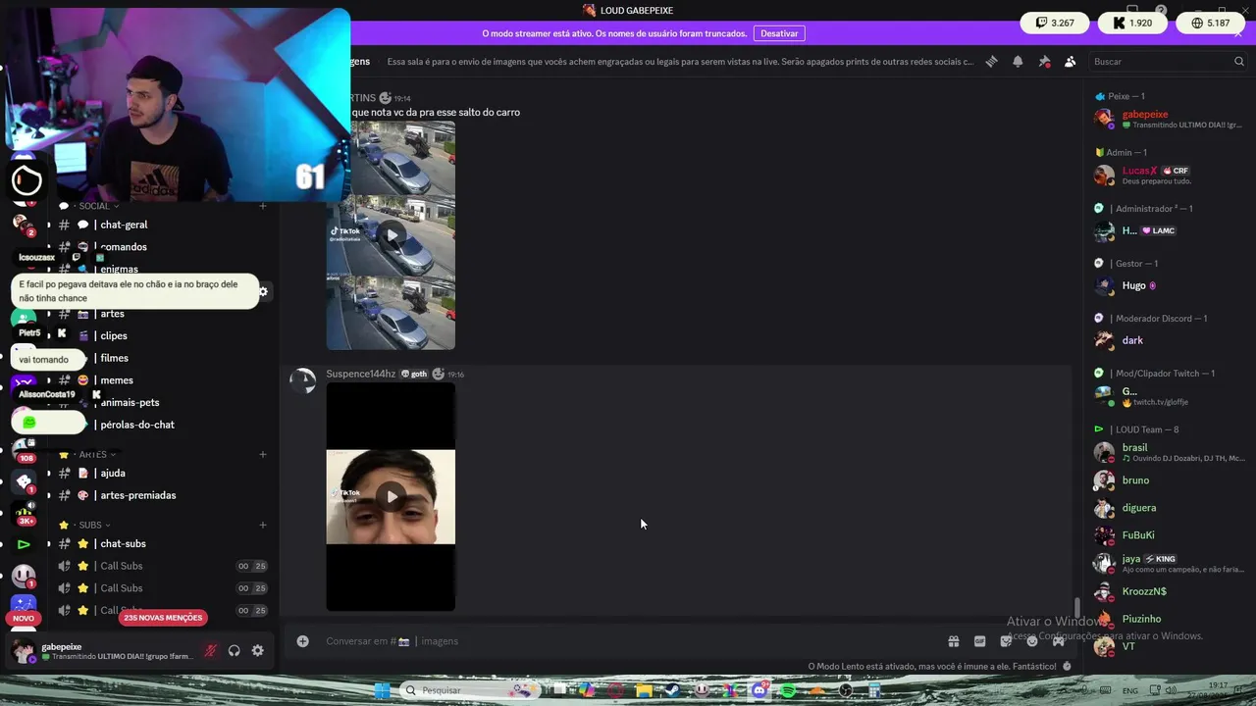Click the Desativar streamer mode button
Screen dimensions: 1256x706
point(779,33)
